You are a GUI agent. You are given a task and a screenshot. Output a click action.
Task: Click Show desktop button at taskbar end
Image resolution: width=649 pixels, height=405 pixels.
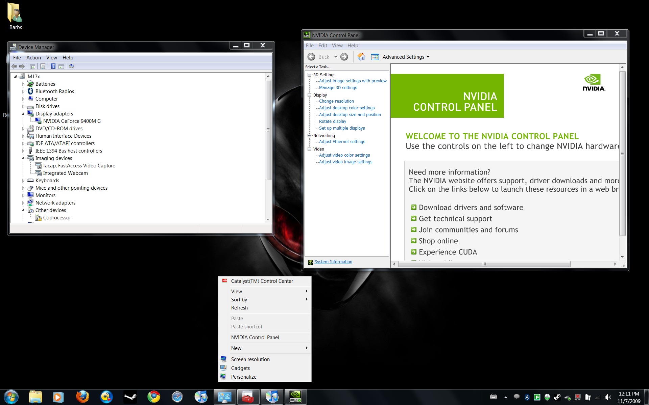click(x=646, y=397)
